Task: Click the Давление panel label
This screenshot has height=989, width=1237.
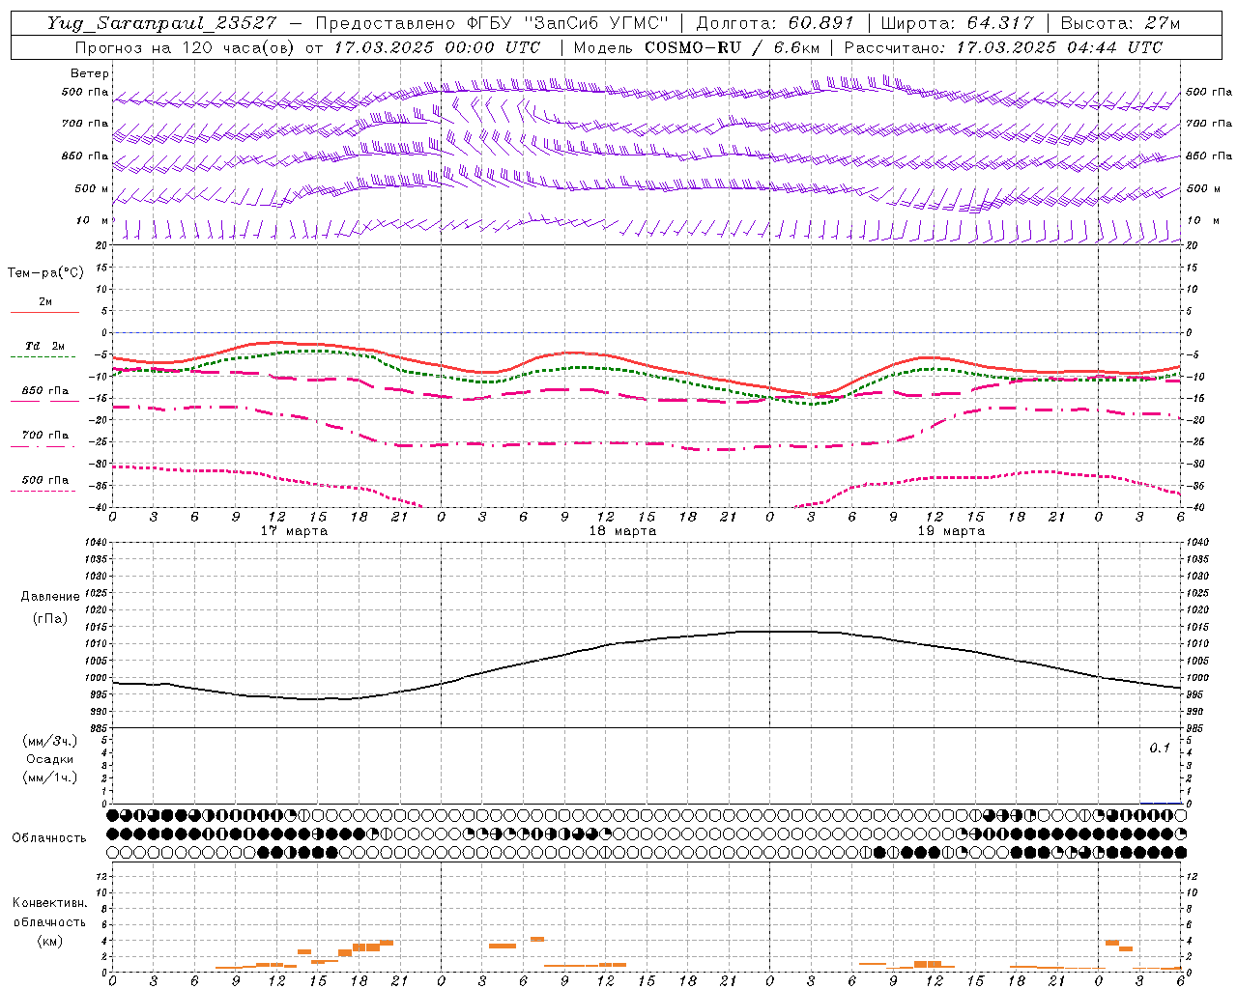Action: point(50,597)
